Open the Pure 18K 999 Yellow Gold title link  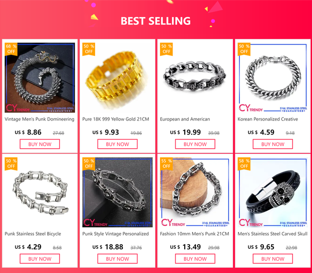tap(116, 119)
